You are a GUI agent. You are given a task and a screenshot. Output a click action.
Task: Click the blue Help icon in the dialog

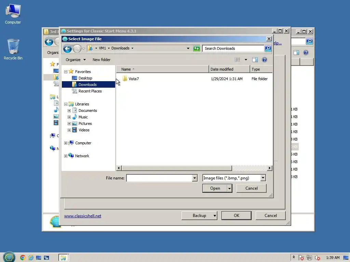tap(265, 60)
